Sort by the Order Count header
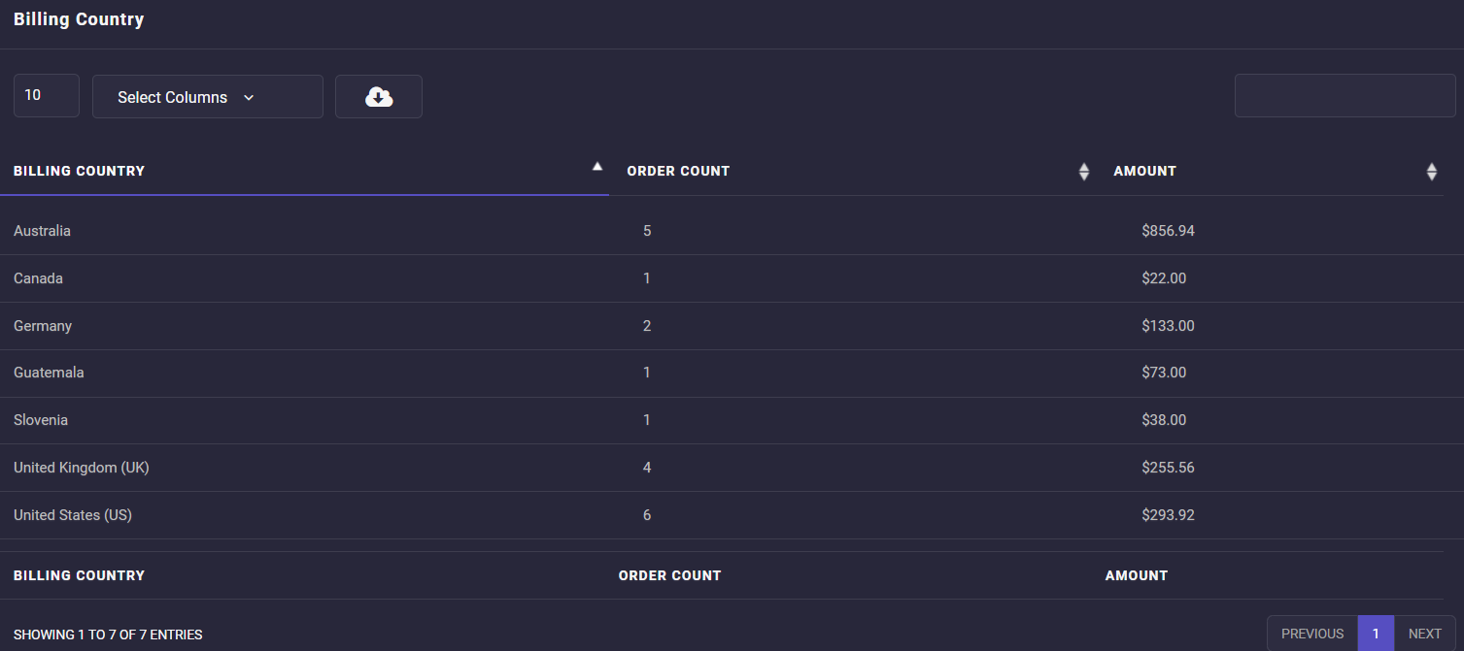1464x651 pixels. [678, 172]
